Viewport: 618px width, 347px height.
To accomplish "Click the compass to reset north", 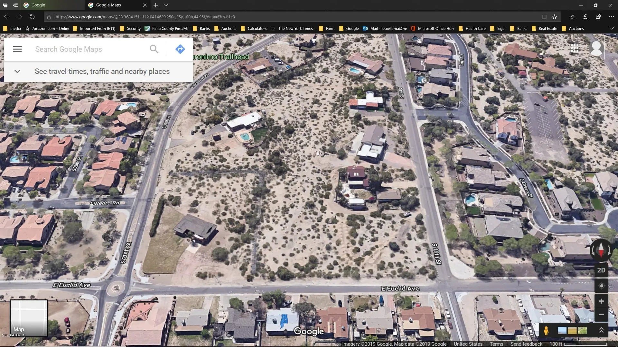I will click(x=601, y=250).
